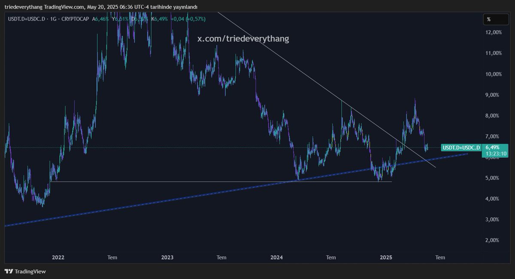Click the Tem label right after 2025
Screen dimensions: 515x279
coord(440,258)
